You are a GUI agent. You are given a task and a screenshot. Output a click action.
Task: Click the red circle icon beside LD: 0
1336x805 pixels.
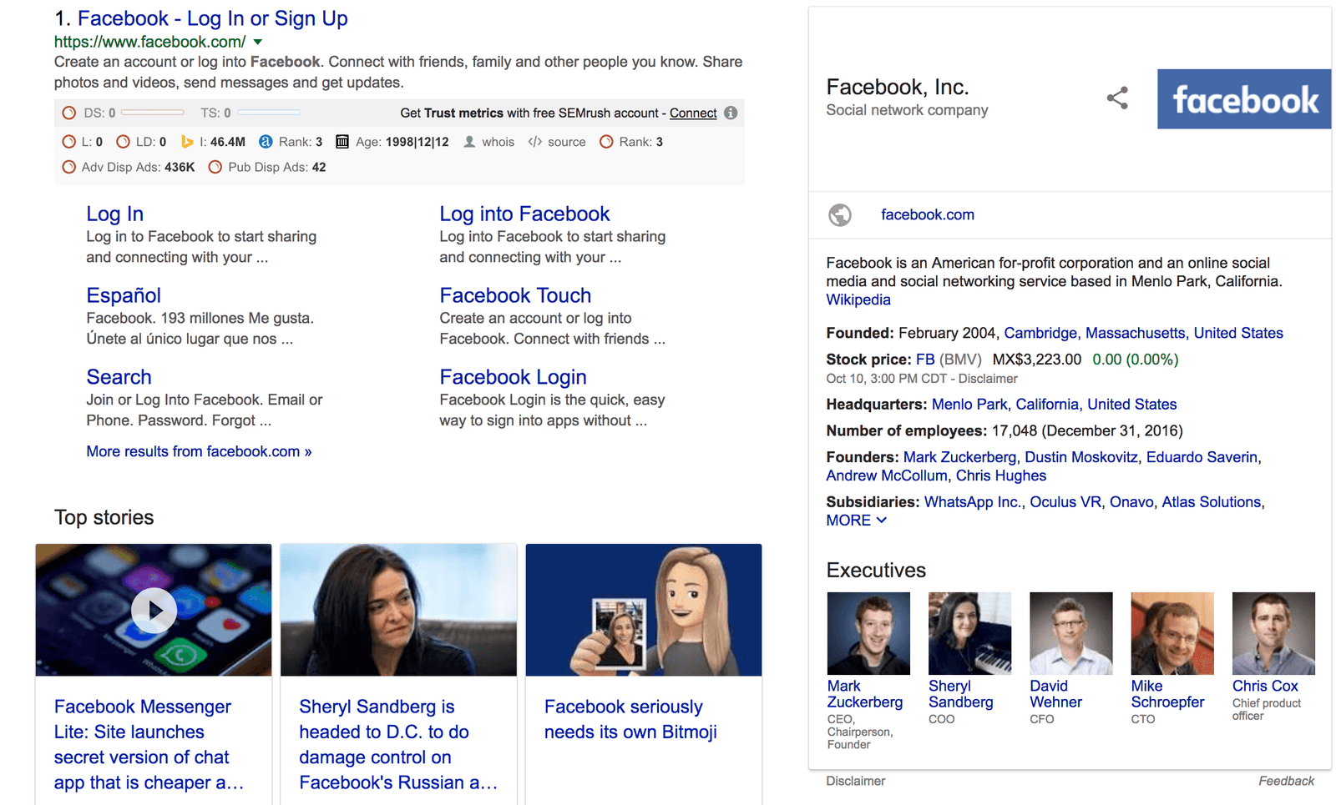123,142
